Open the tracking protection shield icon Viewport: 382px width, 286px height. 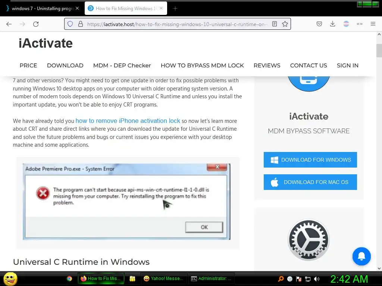click(70, 24)
